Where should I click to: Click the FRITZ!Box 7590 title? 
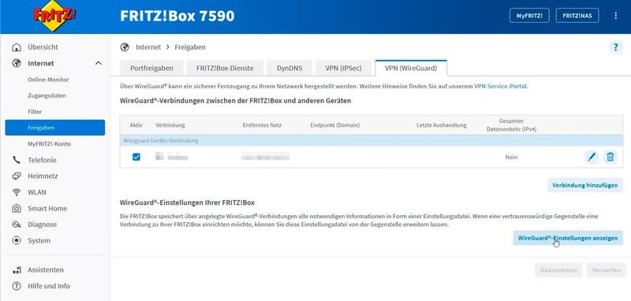coord(177,16)
